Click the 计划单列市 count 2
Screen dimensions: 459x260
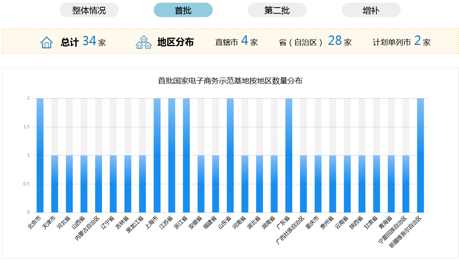(x=417, y=41)
